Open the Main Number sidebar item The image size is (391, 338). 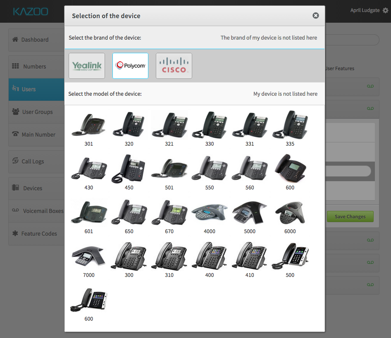36,135
